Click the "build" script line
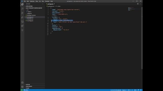This screenshot has width=163, height=91. tap(60, 19)
